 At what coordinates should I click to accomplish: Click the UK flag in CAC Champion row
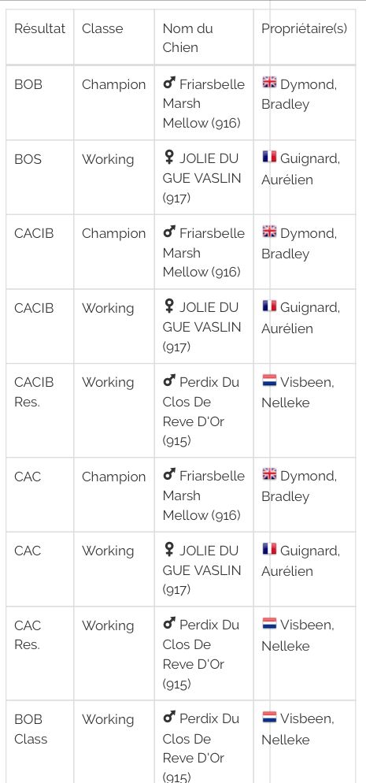pyautogui.click(x=269, y=474)
